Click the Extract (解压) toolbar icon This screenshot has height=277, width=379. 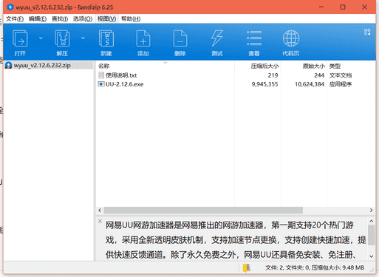pyautogui.click(x=62, y=38)
